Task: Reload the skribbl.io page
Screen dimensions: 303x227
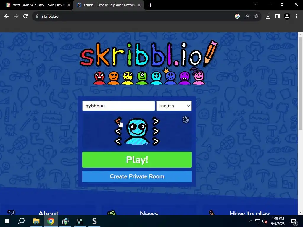Action: [x=25, y=17]
